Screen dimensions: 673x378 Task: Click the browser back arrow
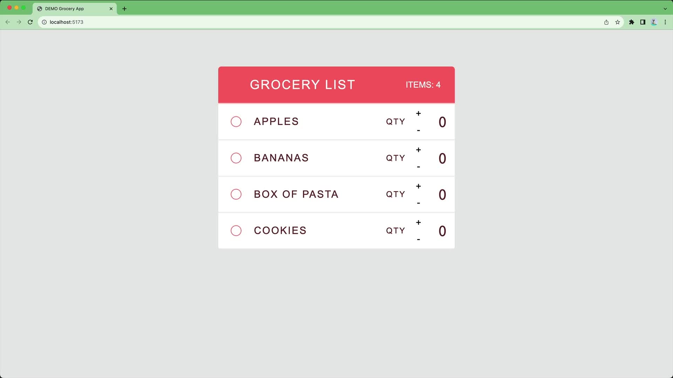click(8, 22)
